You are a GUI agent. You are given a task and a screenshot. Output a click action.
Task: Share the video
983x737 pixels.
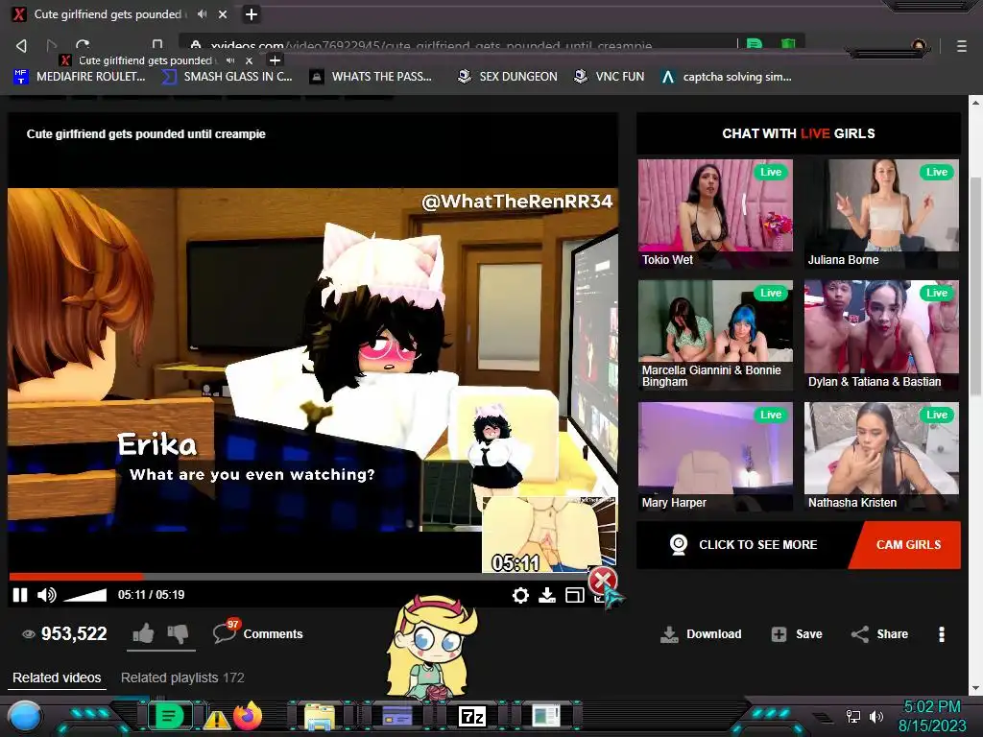(x=879, y=634)
